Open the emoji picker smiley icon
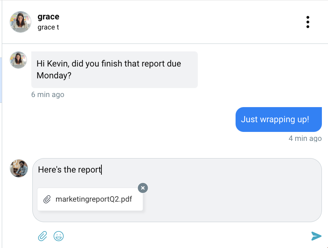 (x=59, y=236)
